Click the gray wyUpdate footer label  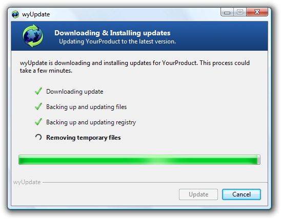pyautogui.click(x=27, y=182)
